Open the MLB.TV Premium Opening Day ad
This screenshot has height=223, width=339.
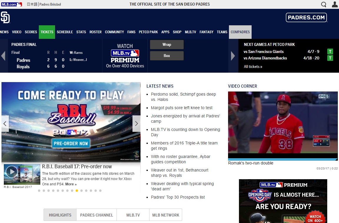pyautogui.click(x=283, y=201)
